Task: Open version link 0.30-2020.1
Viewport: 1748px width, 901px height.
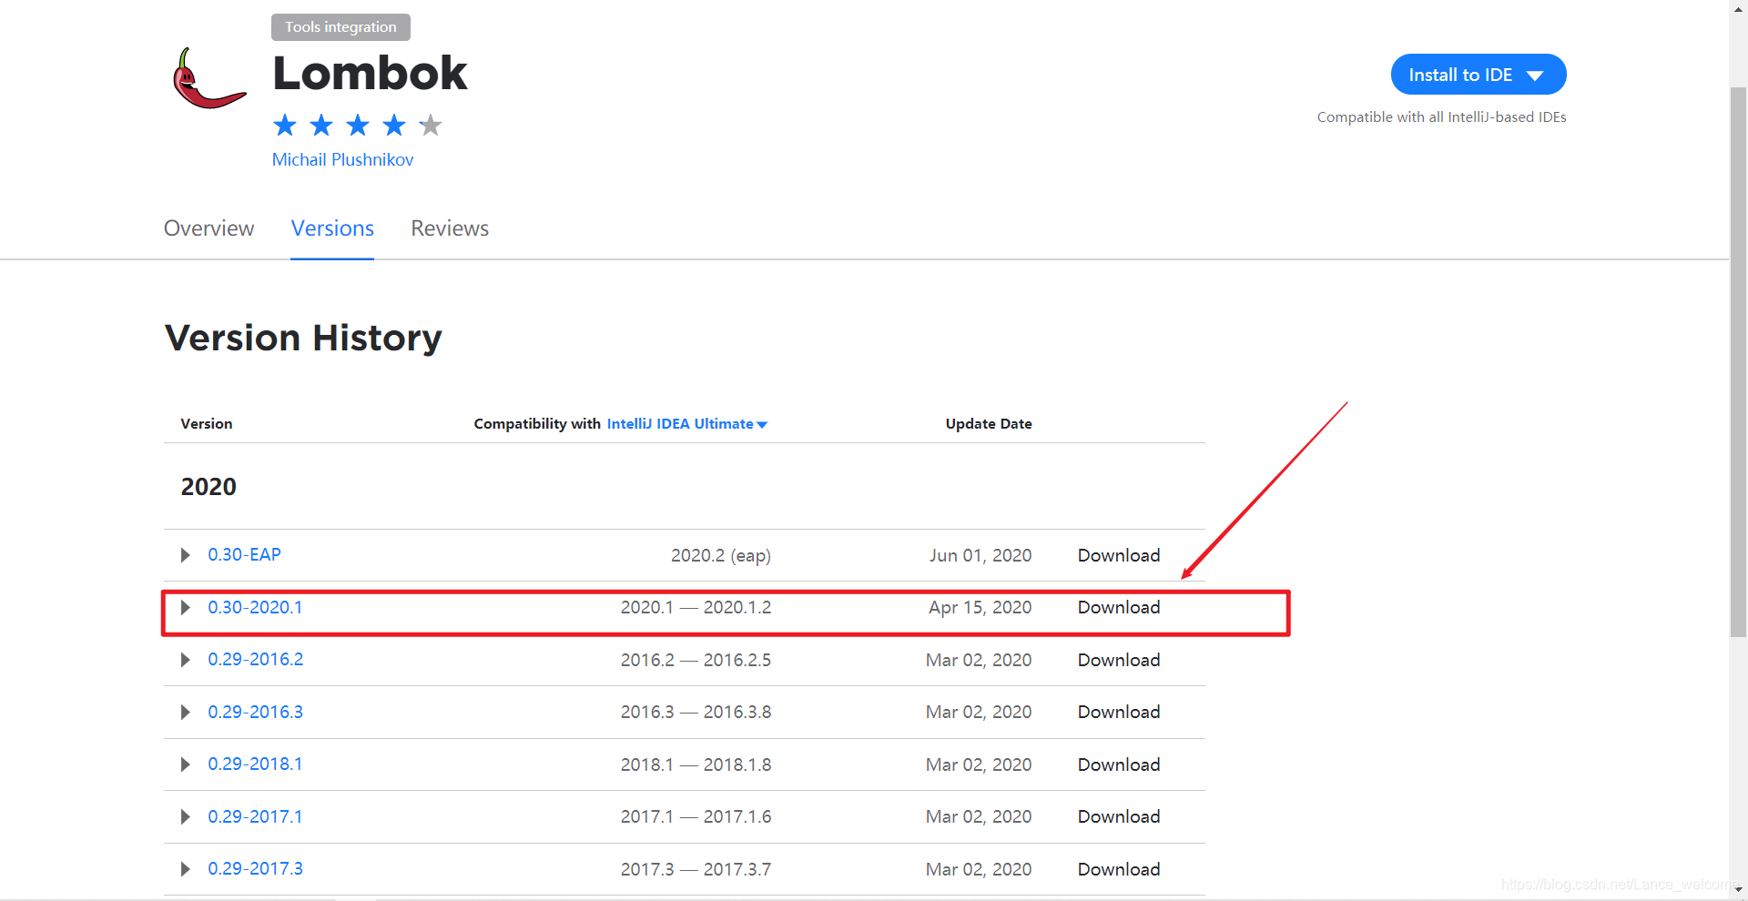Action: point(255,607)
